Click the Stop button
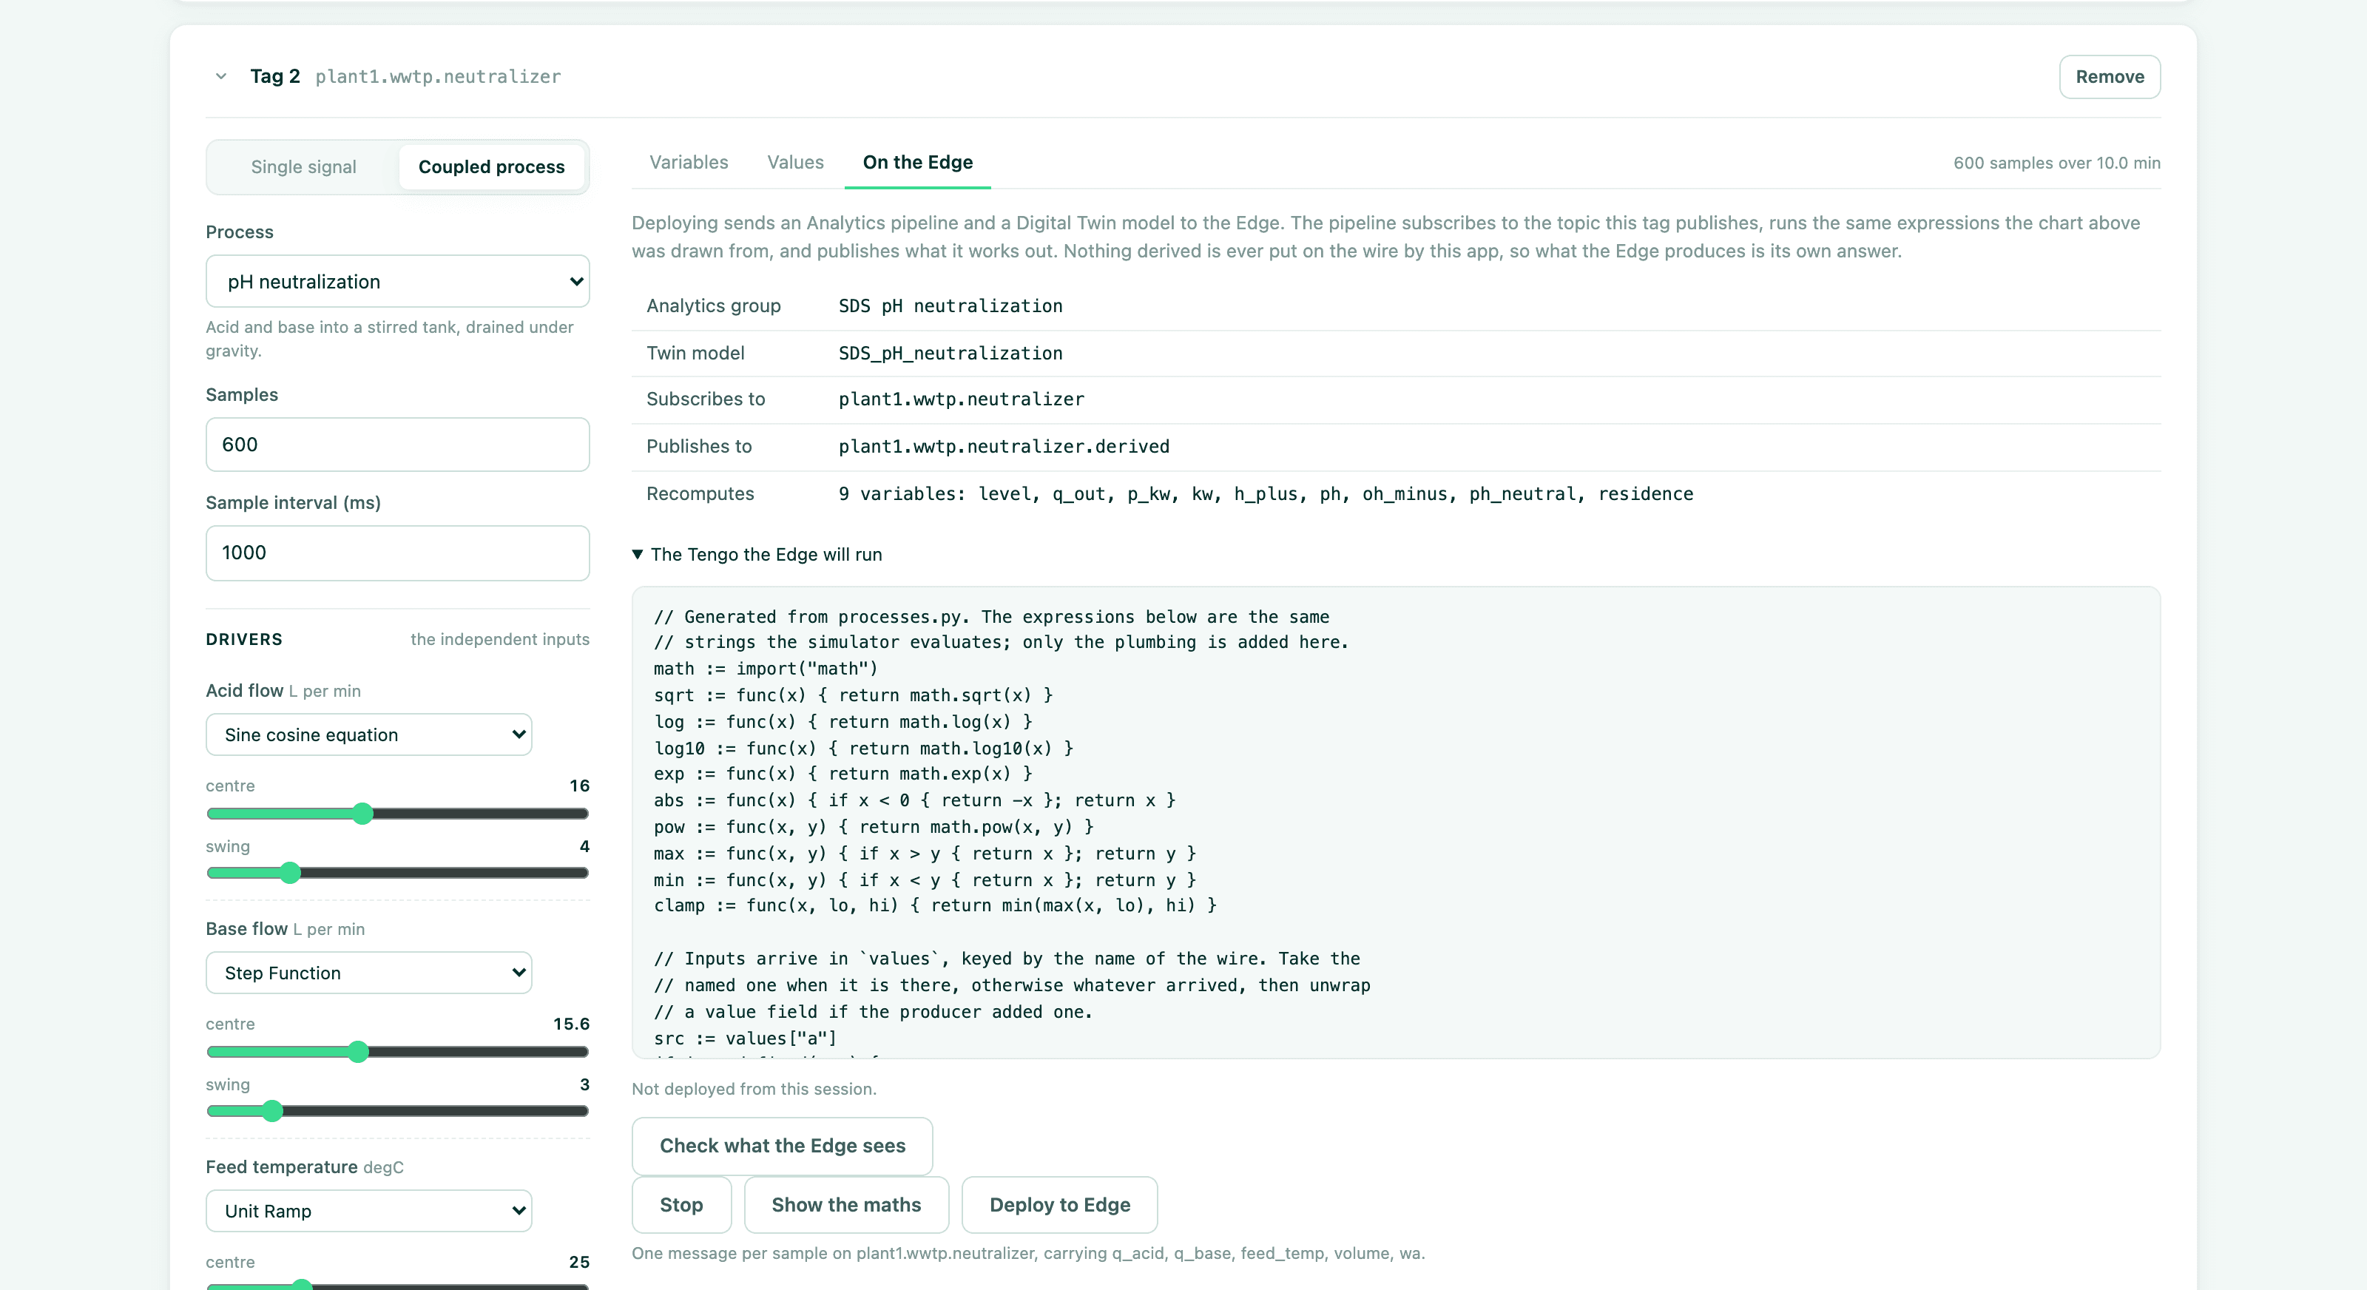 [x=681, y=1204]
